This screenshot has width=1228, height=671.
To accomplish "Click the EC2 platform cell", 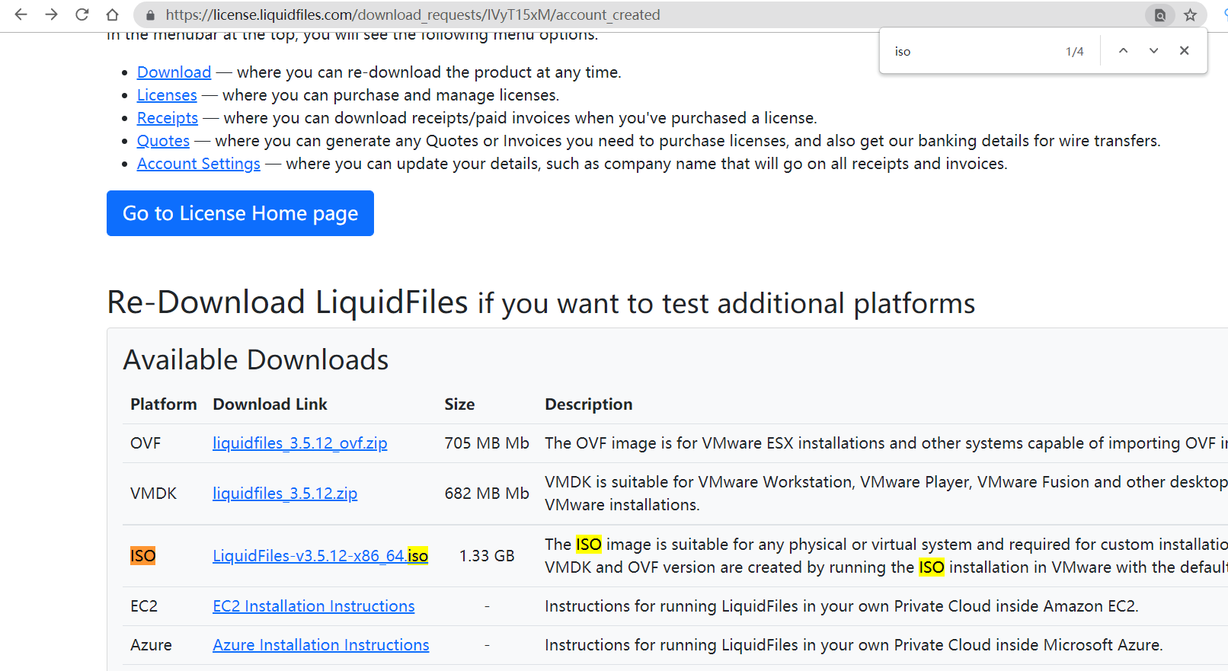I will [144, 606].
